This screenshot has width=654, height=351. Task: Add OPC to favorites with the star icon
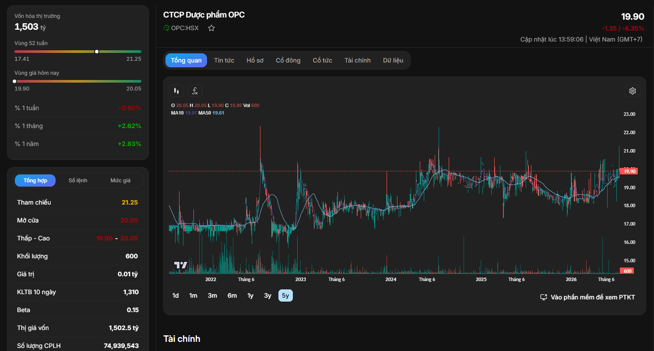(x=211, y=28)
